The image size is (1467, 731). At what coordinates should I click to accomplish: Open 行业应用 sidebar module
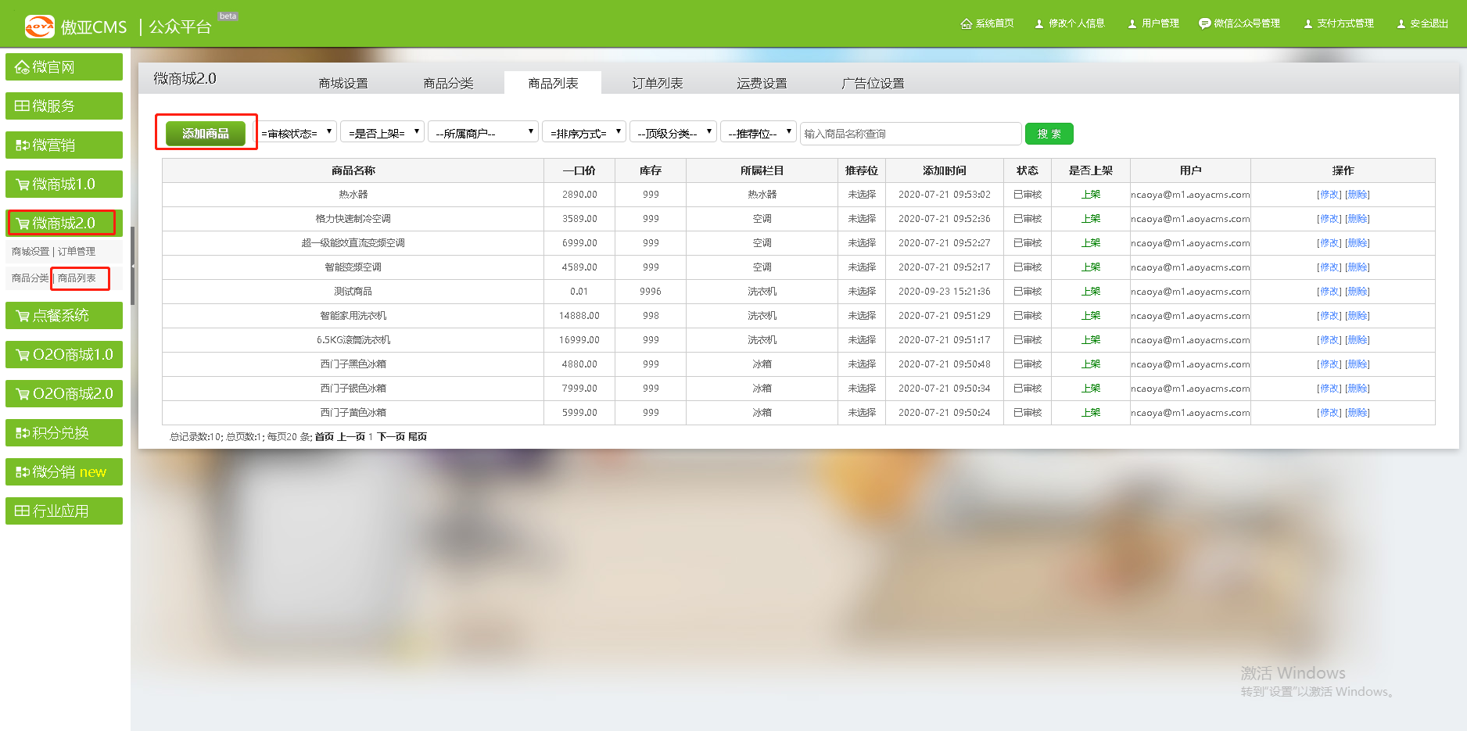point(64,511)
